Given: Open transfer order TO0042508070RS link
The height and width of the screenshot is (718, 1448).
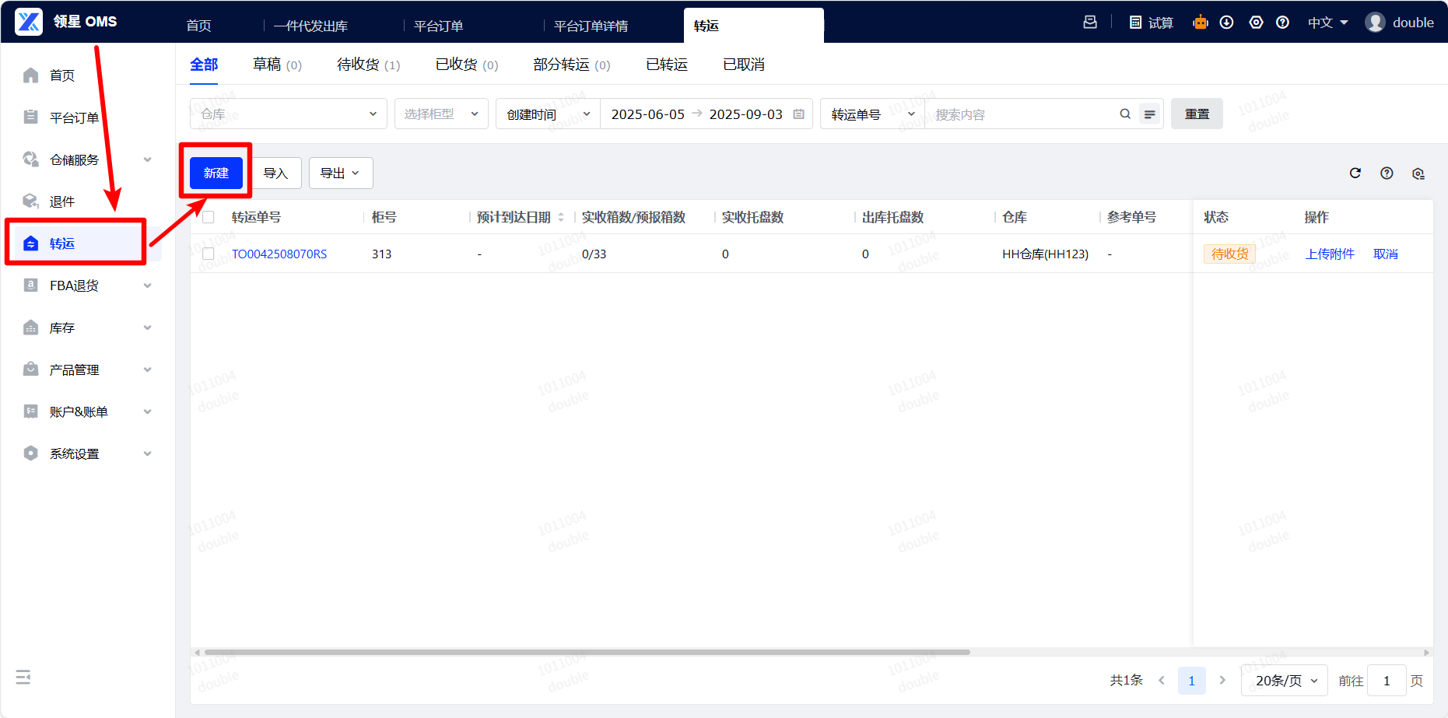Looking at the screenshot, I should pyautogui.click(x=279, y=254).
